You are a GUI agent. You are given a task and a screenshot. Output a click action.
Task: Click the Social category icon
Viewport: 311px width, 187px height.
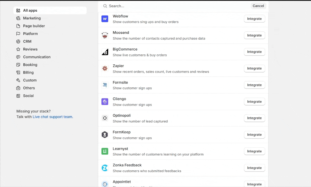tap(18, 96)
